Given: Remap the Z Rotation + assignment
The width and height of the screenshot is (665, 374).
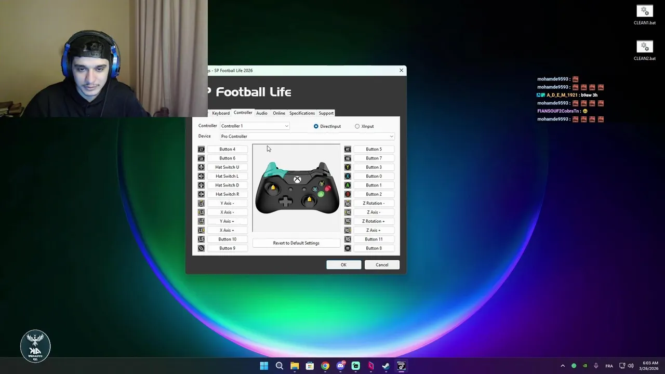Looking at the screenshot, I should coord(374,221).
